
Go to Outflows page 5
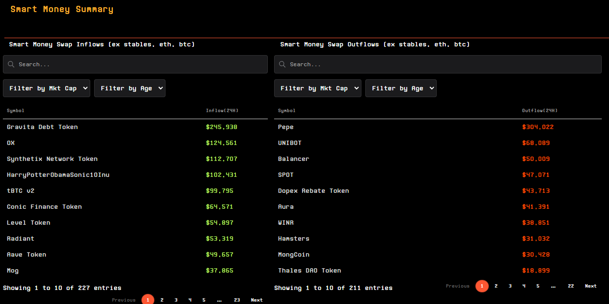click(x=538, y=286)
